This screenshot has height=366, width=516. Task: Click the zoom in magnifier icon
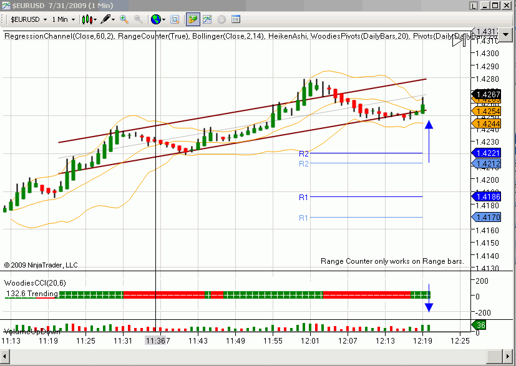(124, 19)
